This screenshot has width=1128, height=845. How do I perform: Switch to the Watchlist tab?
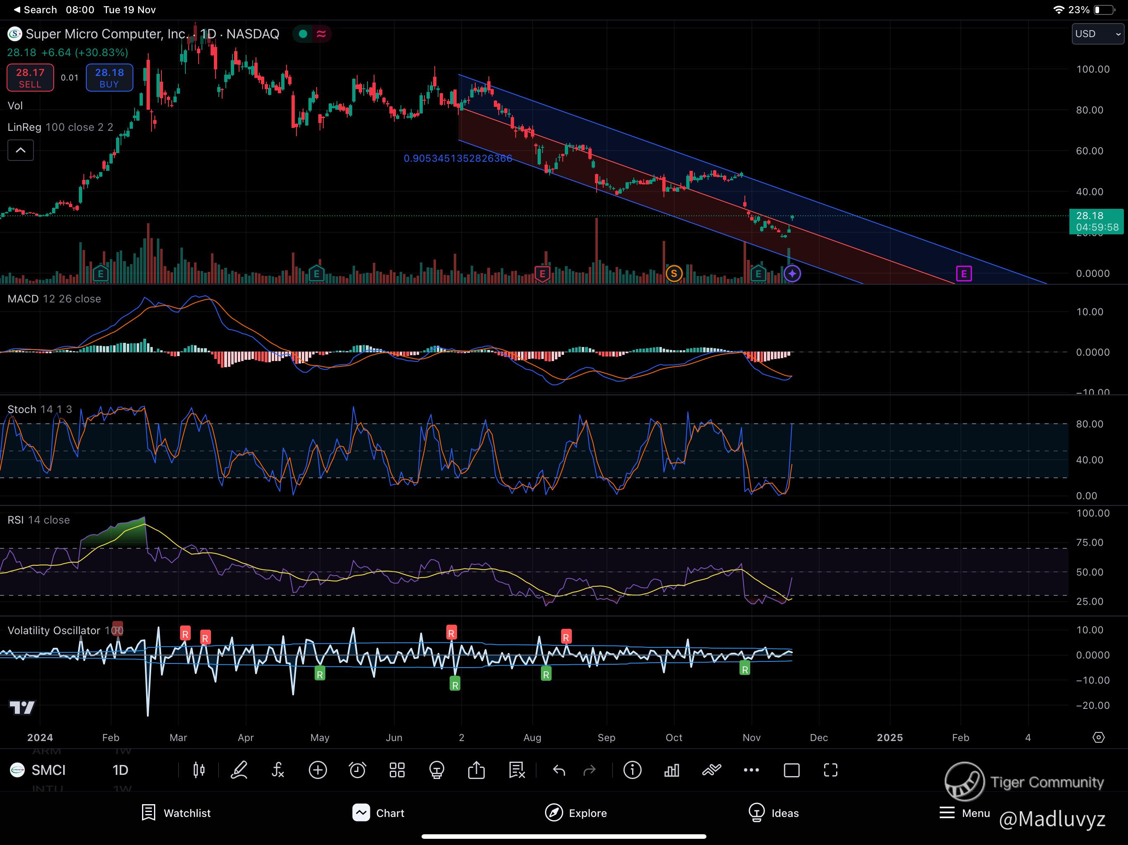(x=176, y=813)
